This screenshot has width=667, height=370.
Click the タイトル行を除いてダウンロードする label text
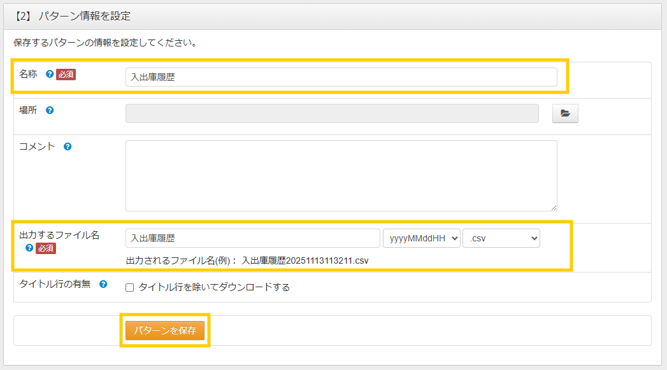pos(214,287)
